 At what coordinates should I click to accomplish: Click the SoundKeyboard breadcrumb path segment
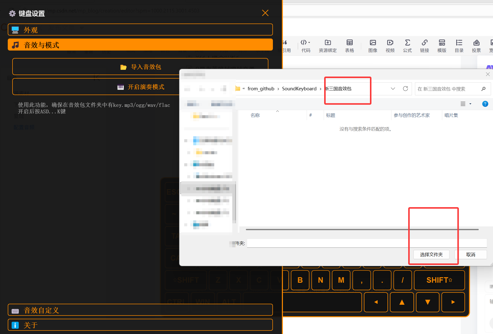tap(299, 89)
